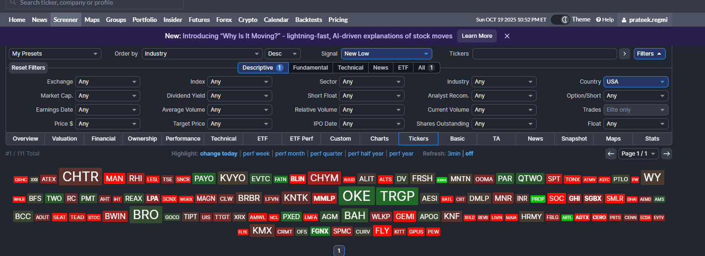Click the BAH ticker tile
Screen dimensions: 705x256
point(355,216)
